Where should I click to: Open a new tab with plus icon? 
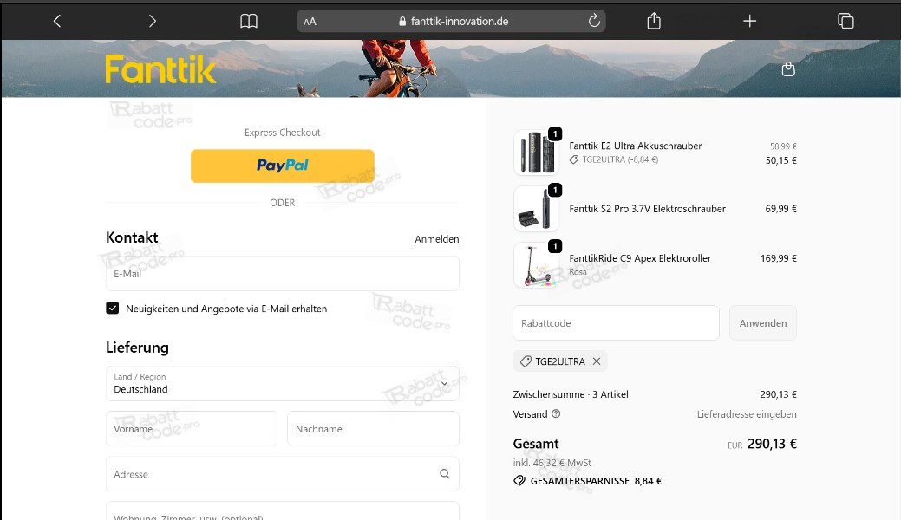point(750,21)
